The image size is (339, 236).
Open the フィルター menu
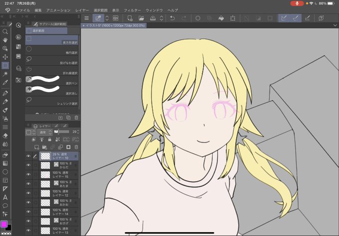pos(132,10)
